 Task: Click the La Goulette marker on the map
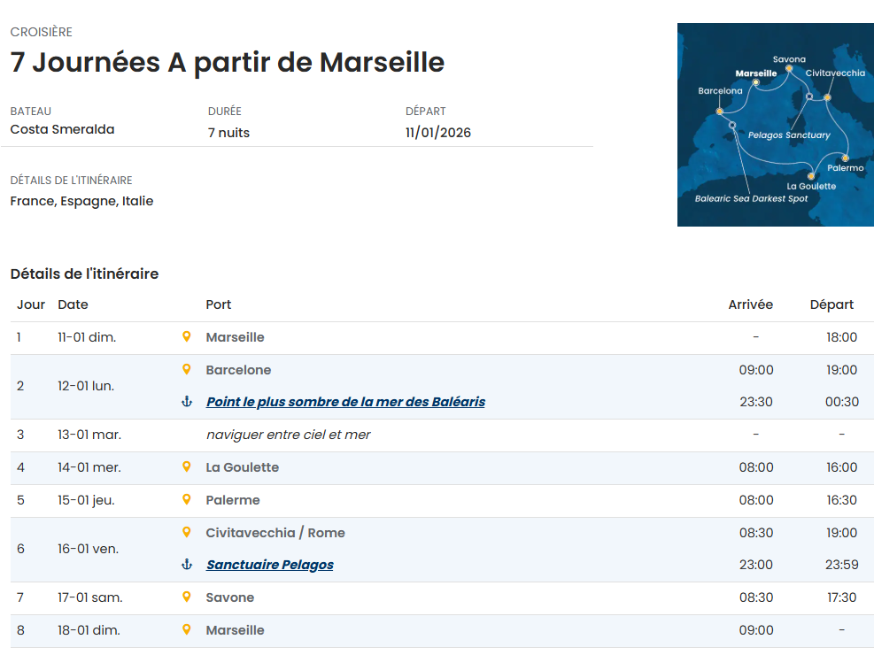(811, 176)
